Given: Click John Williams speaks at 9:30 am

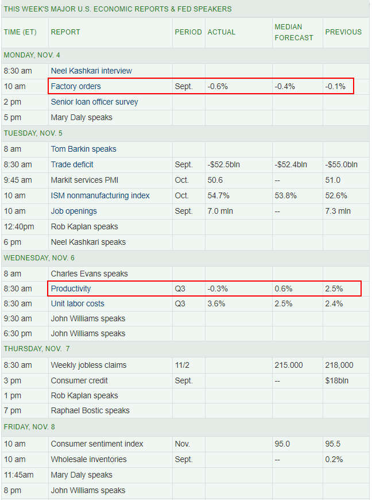Looking at the screenshot, I should click(x=88, y=318).
